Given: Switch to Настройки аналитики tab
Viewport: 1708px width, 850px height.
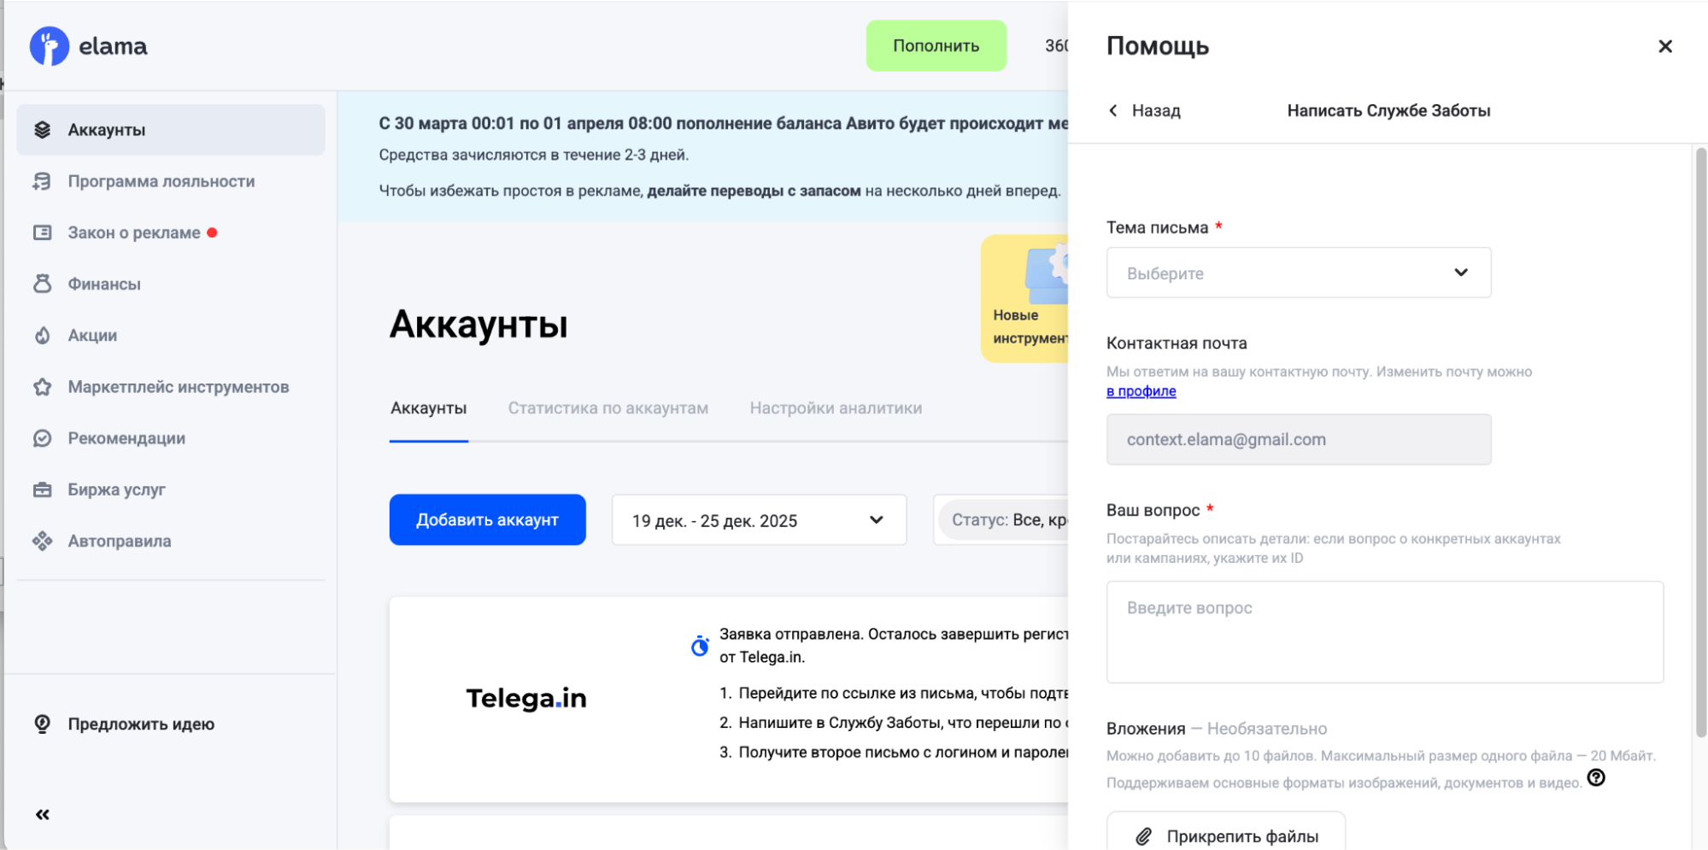Looking at the screenshot, I should tap(835, 408).
